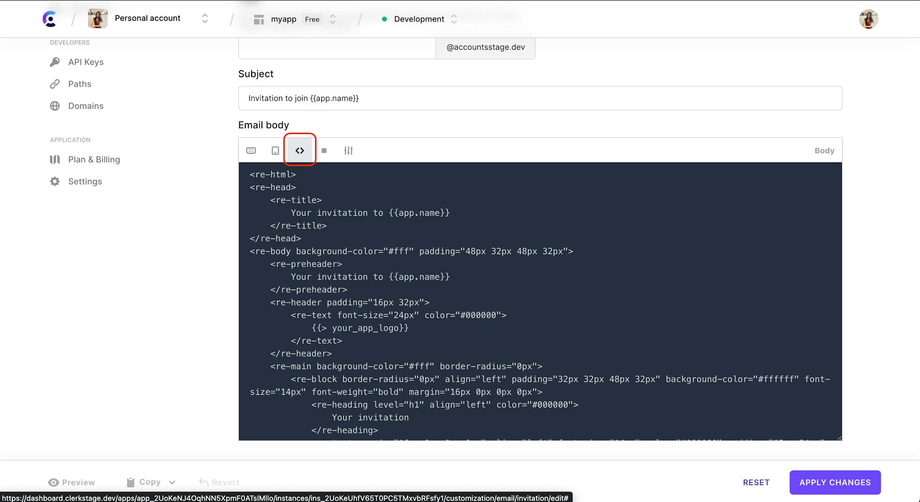
Task: Click the source code editor icon
Action: click(300, 150)
